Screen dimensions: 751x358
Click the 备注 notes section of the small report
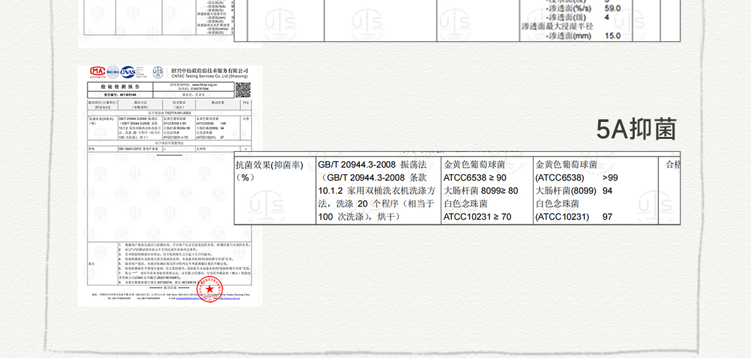169,263
